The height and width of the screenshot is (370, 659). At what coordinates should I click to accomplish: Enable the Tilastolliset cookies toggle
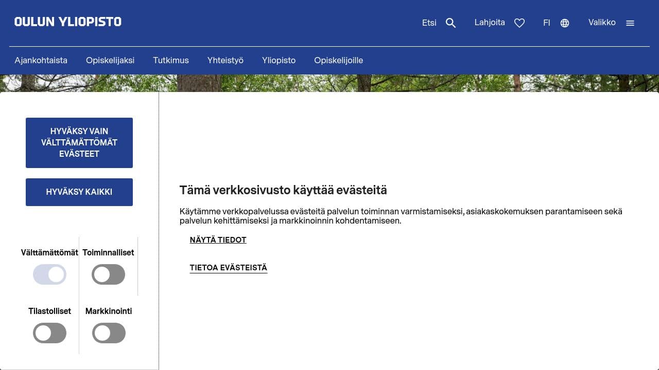[x=49, y=333]
